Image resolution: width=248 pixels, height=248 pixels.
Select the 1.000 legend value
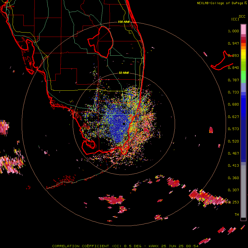(233, 31)
